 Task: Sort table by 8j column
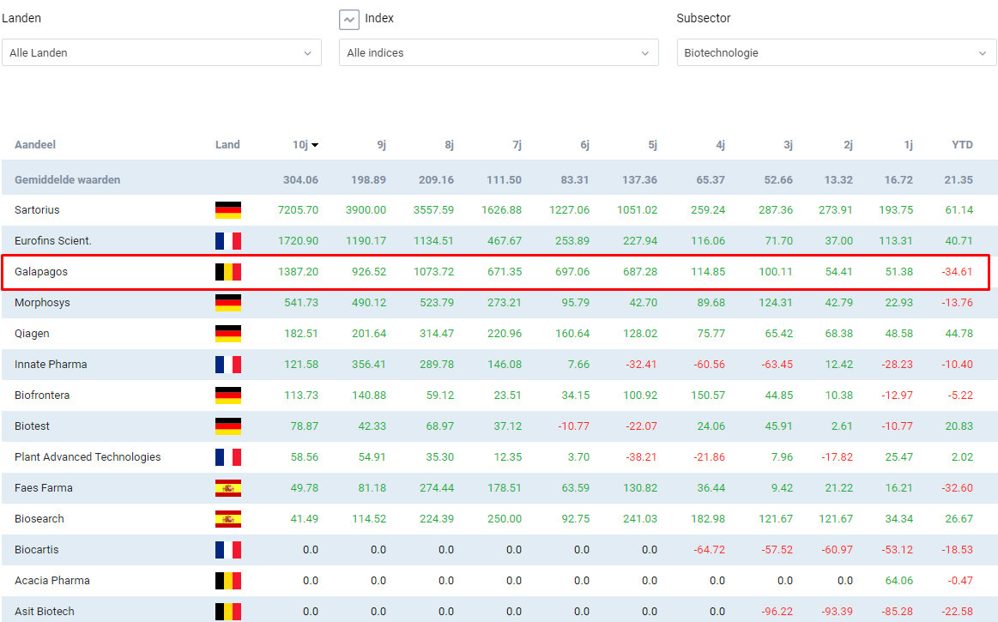point(450,145)
